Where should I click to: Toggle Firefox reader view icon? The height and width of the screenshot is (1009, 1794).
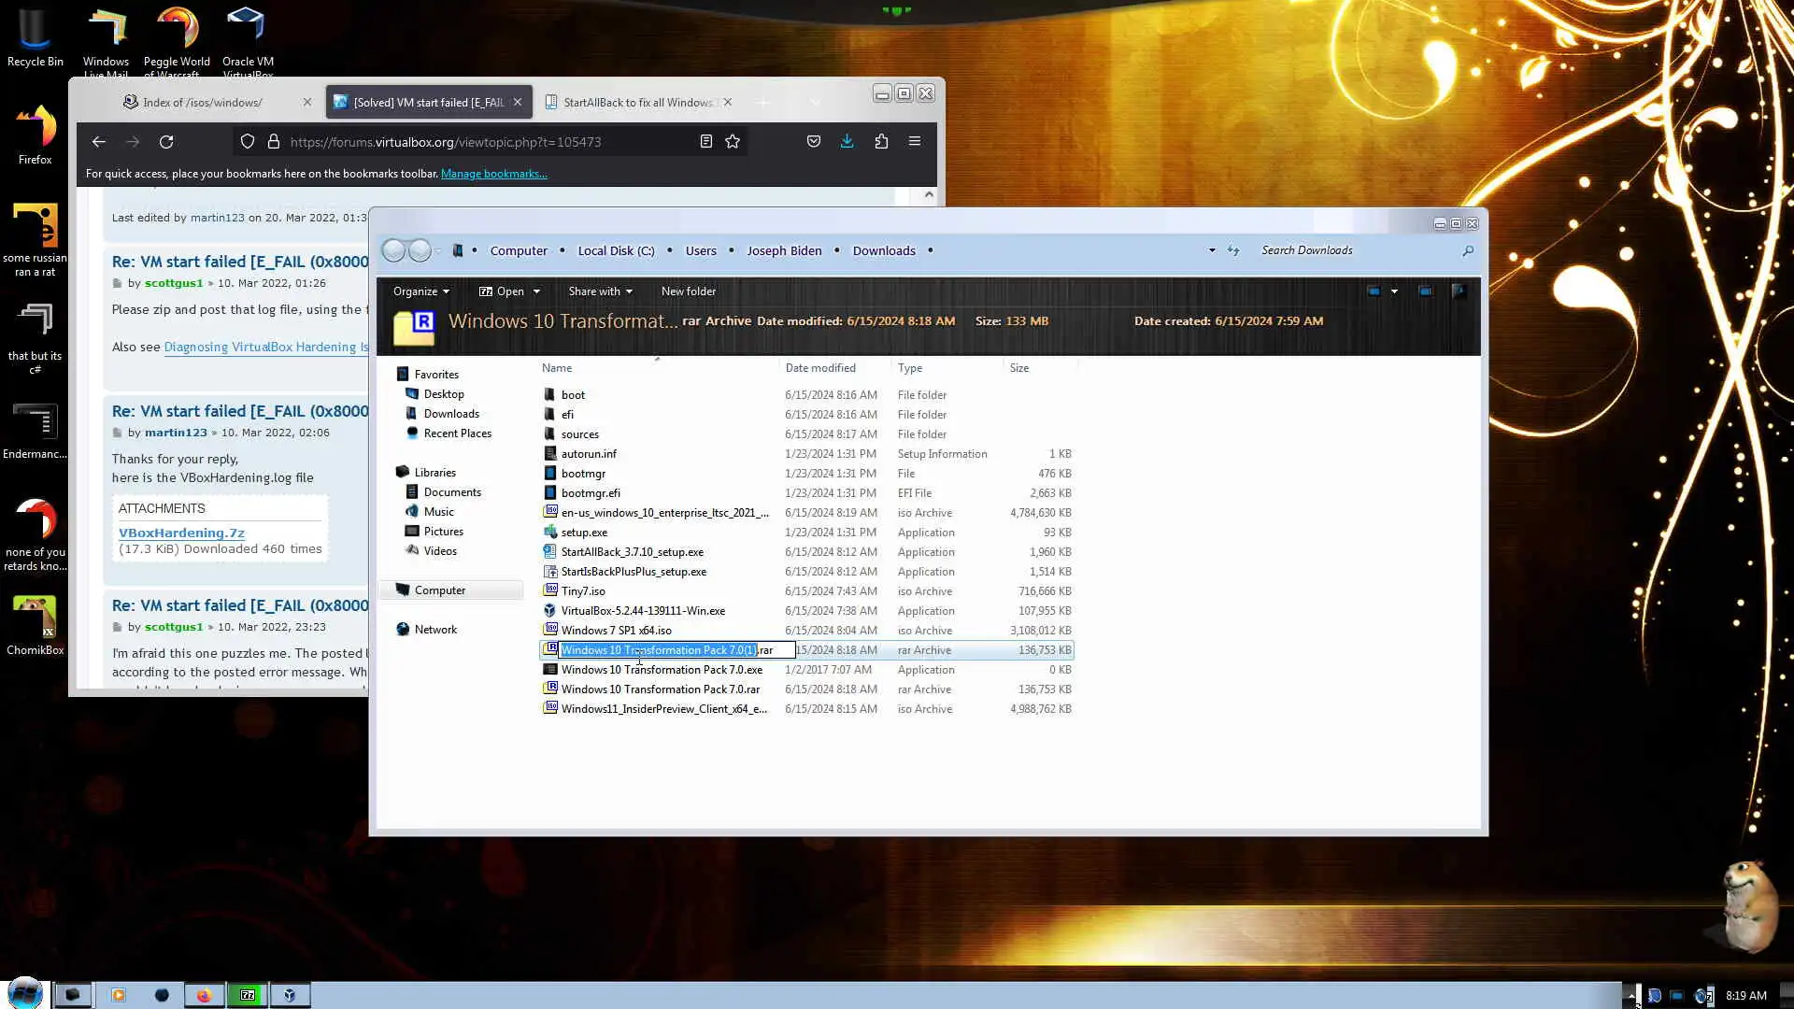pos(706,141)
